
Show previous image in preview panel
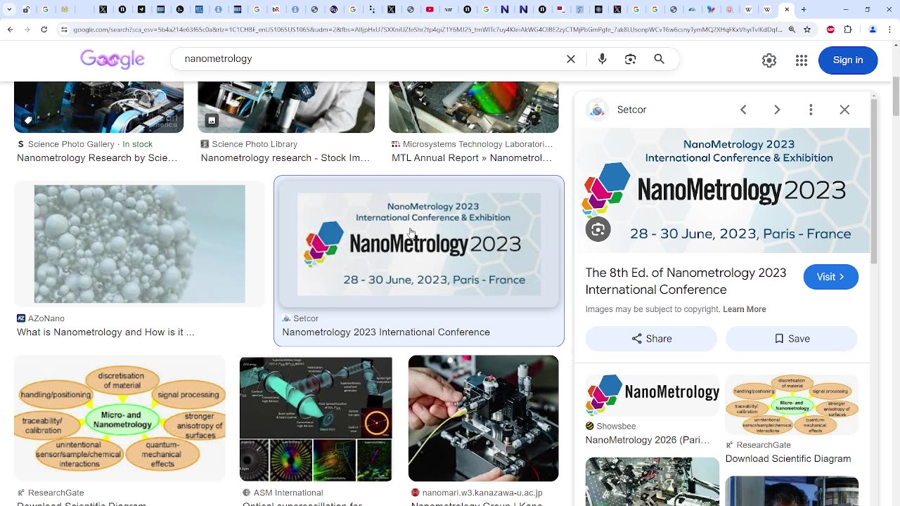coord(743,110)
